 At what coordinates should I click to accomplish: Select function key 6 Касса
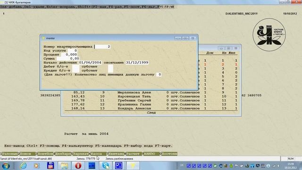point(99,154)
